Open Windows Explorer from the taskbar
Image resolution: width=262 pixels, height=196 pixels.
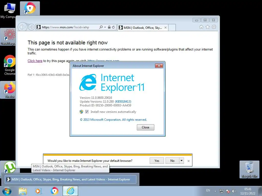(23, 191)
